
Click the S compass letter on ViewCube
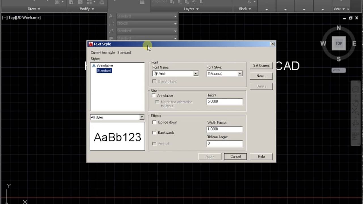coord(339,59)
